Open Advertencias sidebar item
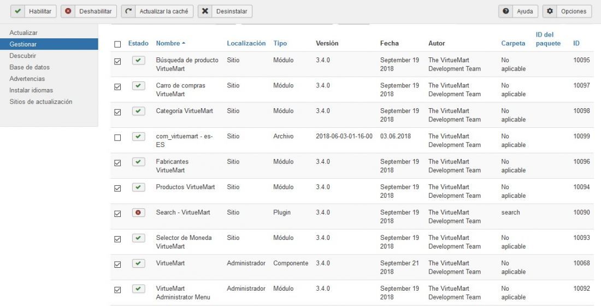This screenshot has width=601, height=306. tap(27, 79)
